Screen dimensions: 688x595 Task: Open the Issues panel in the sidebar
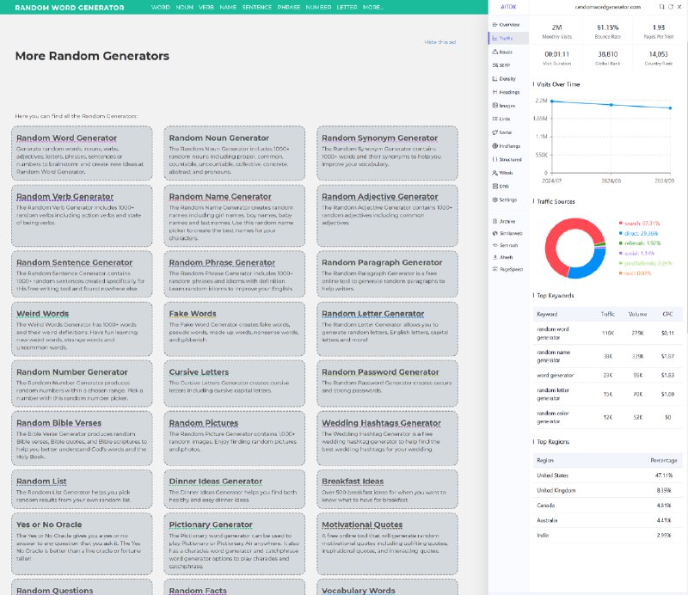tap(503, 52)
